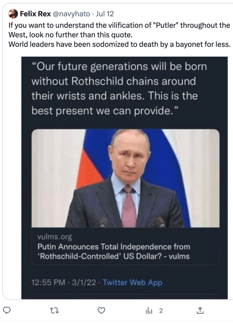Open the photo of the man at podium
The height and width of the screenshot is (324, 233).
(125, 178)
